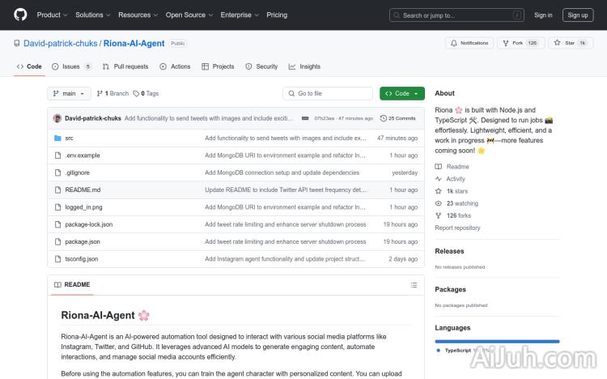Expand the Open Source header menu
The width and height of the screenshot is (607, 379).
[x=189, y=15]
